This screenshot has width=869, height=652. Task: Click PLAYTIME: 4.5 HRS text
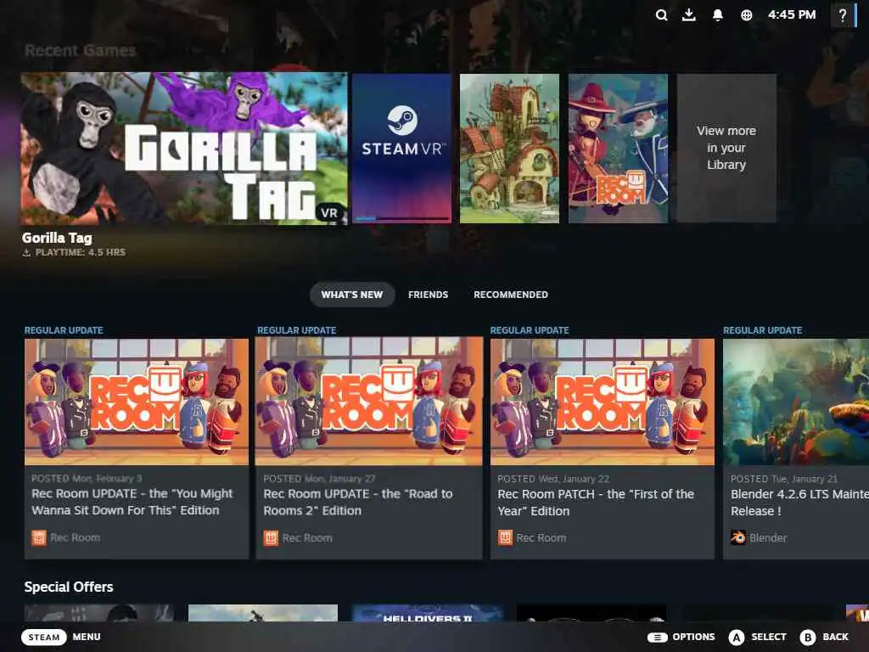tap(81, 252)
